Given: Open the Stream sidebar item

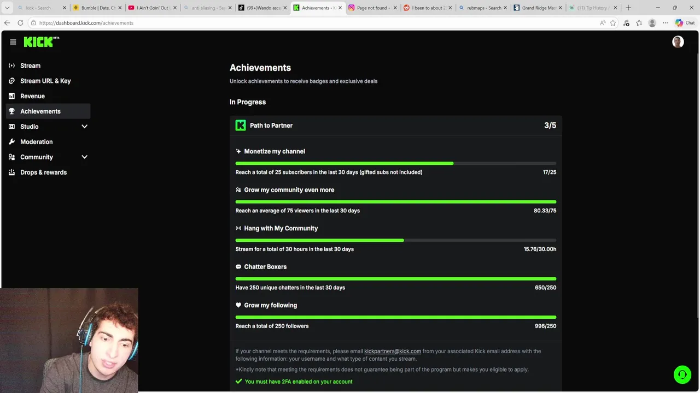Looking at the screenshot, I should coord(48,65).
